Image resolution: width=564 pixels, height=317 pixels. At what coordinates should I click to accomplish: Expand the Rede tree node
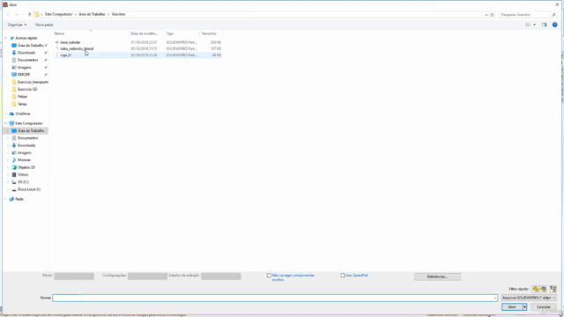pyautogui.click(x=6, y=199)
